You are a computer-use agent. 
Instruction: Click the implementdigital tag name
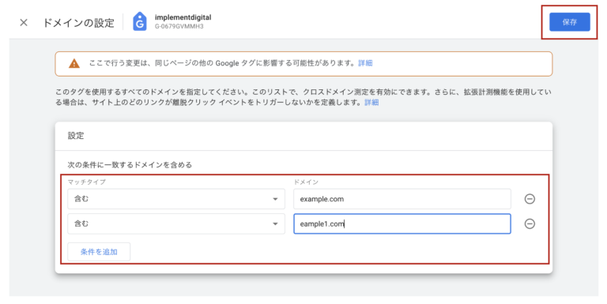point(183,17)
